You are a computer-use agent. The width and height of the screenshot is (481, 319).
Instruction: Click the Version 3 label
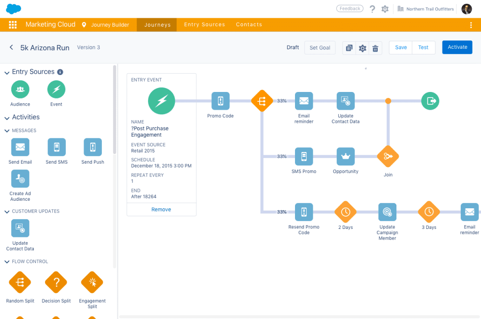[x=88, y=47]
